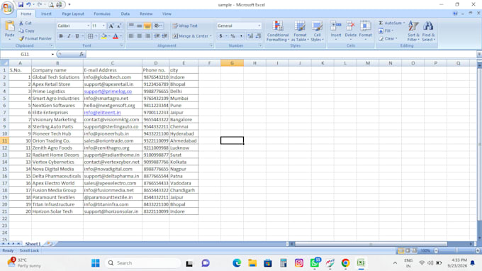Toggle align text right
482x271 pixels.
[147, 36]
